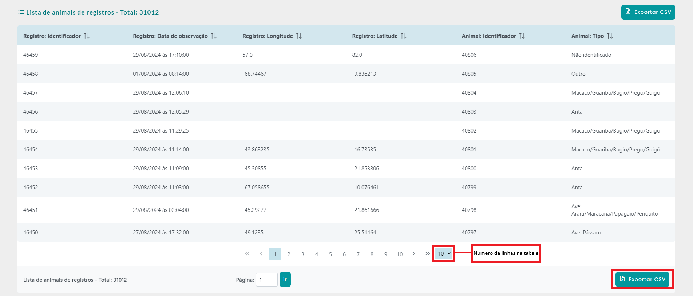Click bottom Exportar CSV button
Image resolution: width=693 pixels, height=296 pixels.
point(642,279)
